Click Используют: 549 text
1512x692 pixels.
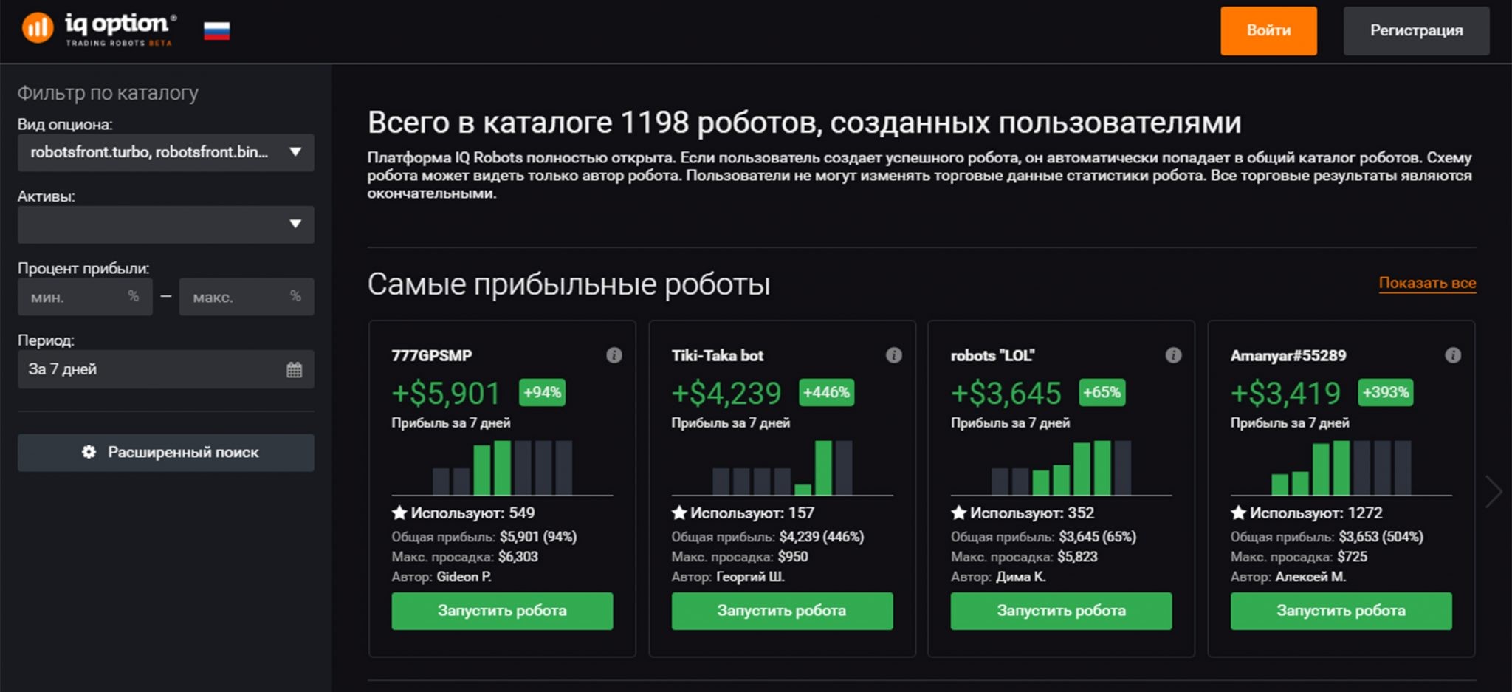click(x=472, y=513)
